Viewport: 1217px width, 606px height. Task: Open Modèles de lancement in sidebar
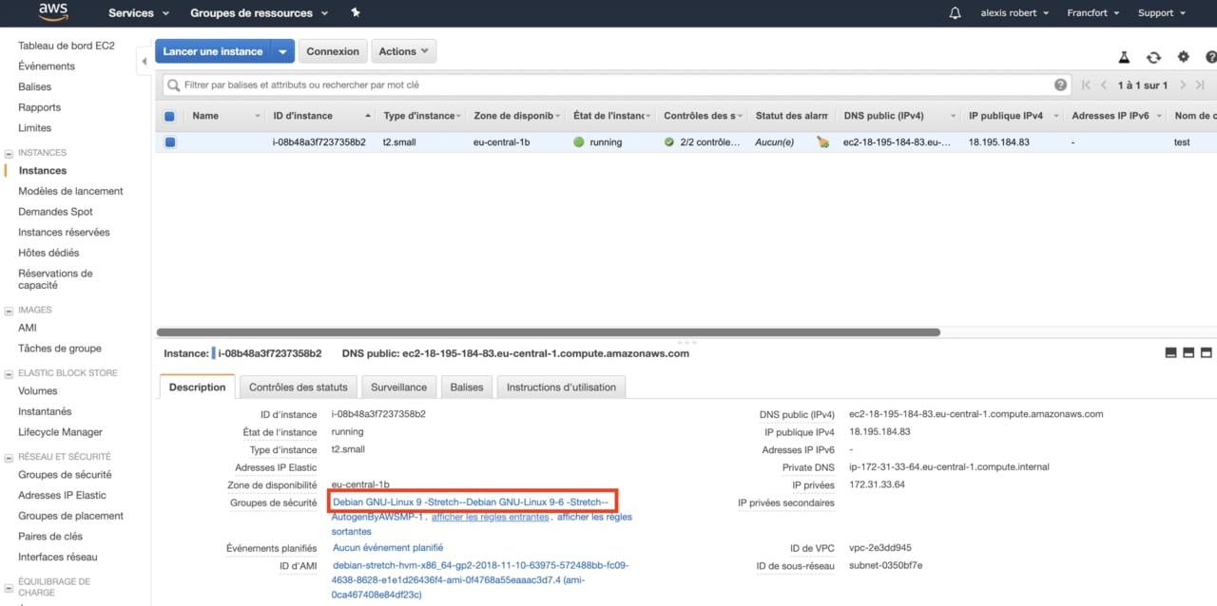click(70, 191)
